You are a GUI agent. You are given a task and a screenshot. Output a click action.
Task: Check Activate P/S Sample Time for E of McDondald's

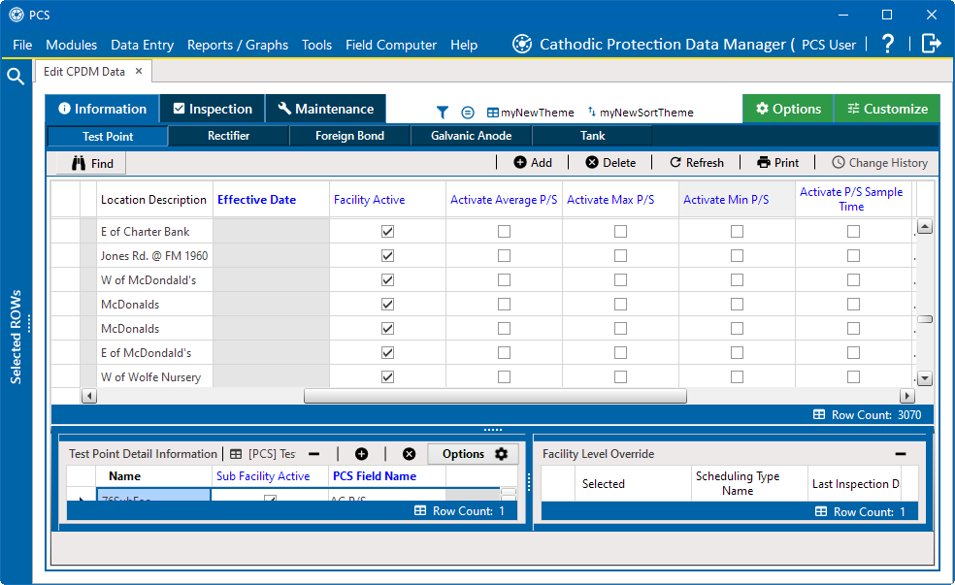tap(853, 352)
